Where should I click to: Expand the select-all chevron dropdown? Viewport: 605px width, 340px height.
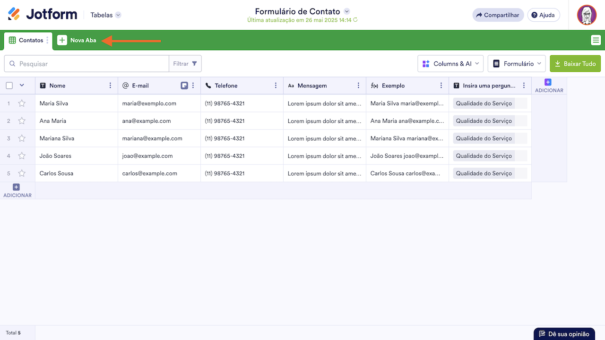click(x=22, y=85)
